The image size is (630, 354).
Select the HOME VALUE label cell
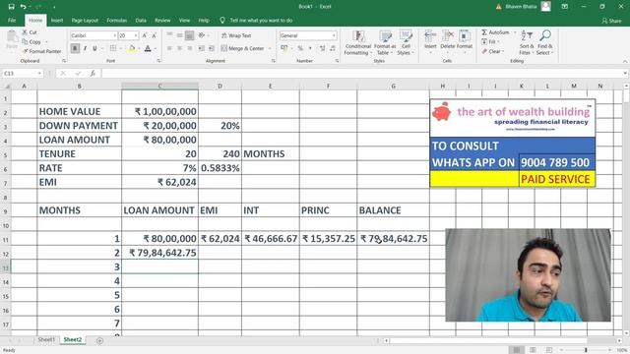[79, 111]
